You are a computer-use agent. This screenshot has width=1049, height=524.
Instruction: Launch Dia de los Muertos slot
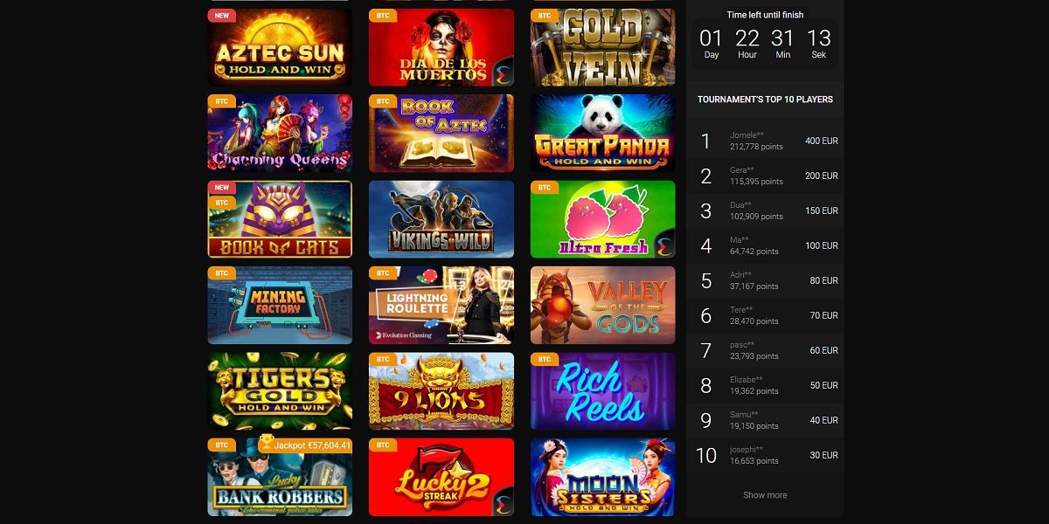pyautogui.click(x=441, y=47)
